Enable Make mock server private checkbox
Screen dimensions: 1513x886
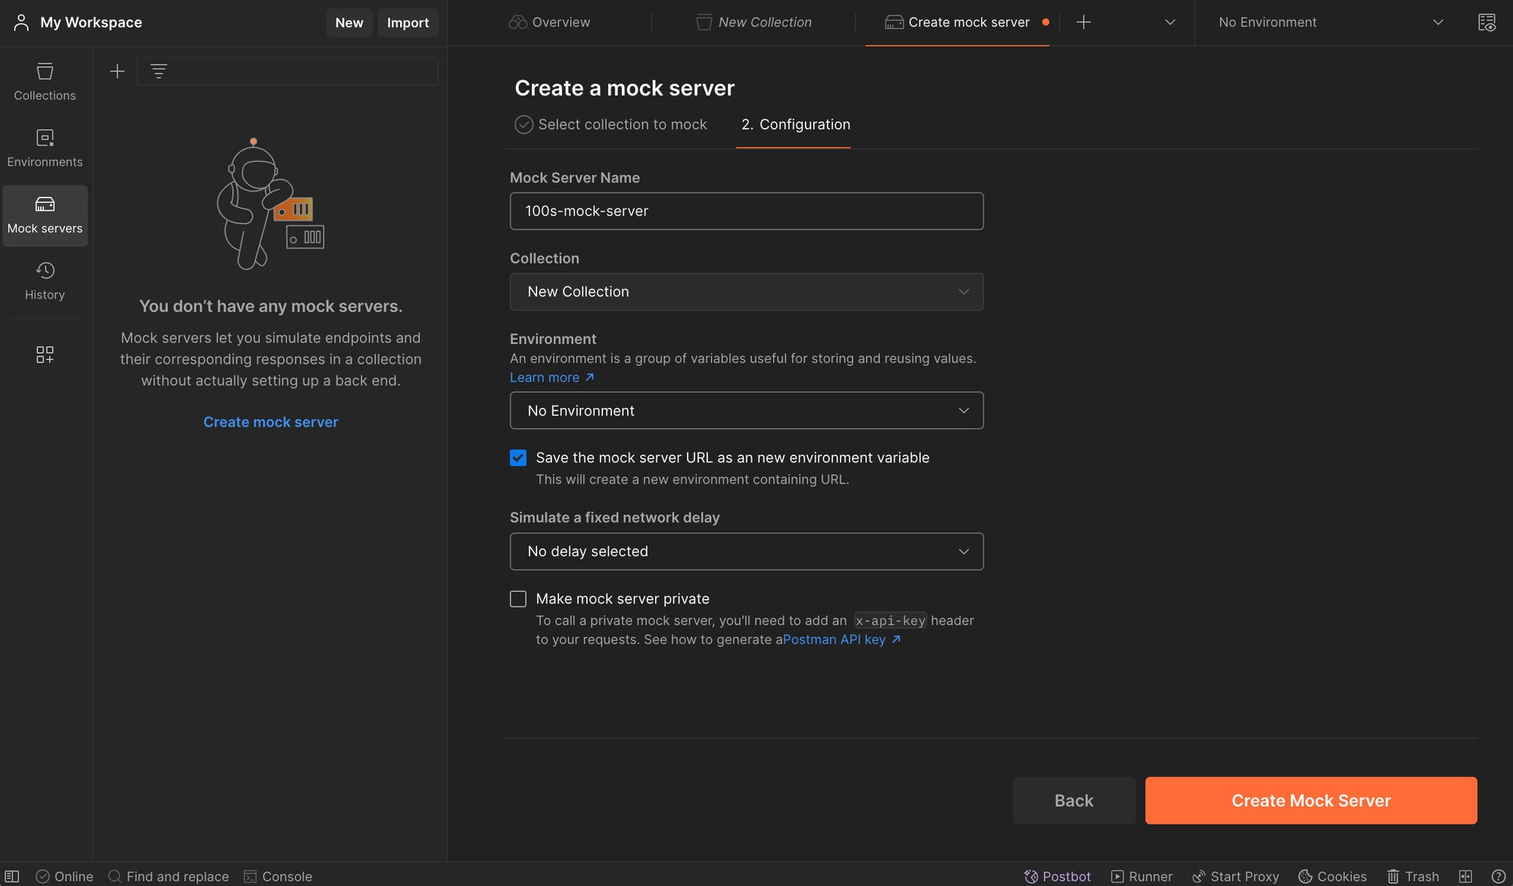coord(518,599)
